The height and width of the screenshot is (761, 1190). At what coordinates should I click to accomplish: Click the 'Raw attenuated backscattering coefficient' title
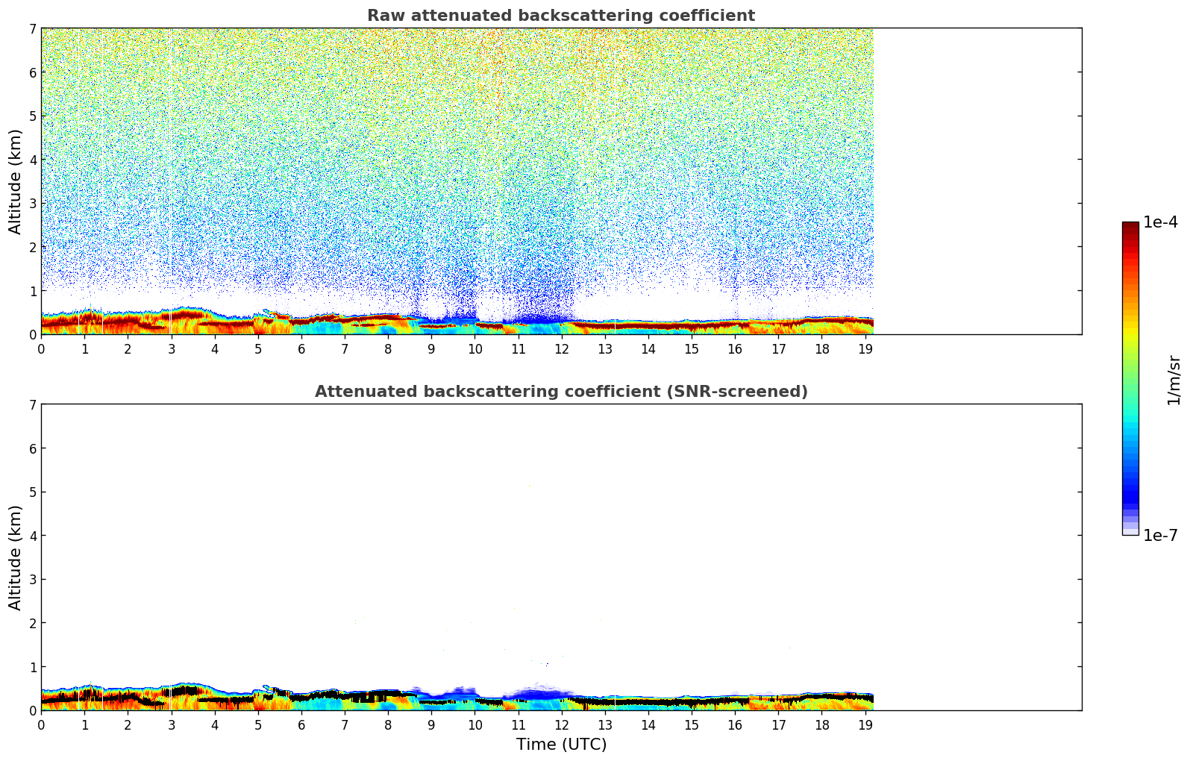pos(560,16)
